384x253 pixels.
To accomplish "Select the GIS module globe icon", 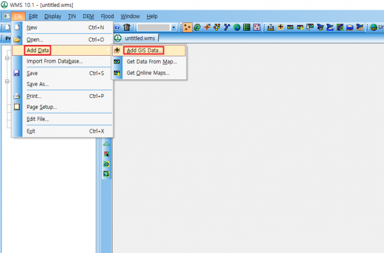I will pos(237,27).
